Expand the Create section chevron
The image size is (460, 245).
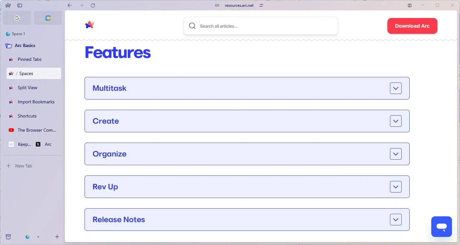coord(395,121)
